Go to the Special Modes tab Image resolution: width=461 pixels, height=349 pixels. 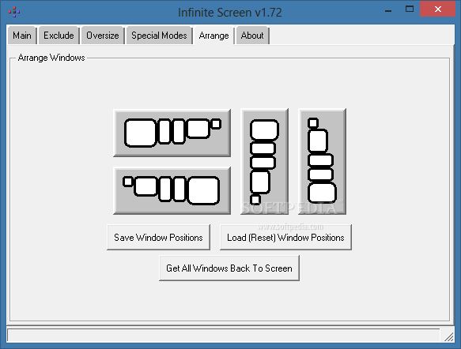159,36
